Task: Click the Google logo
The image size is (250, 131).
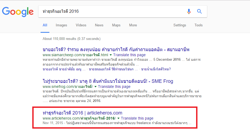Action: (x=18, y=12)
